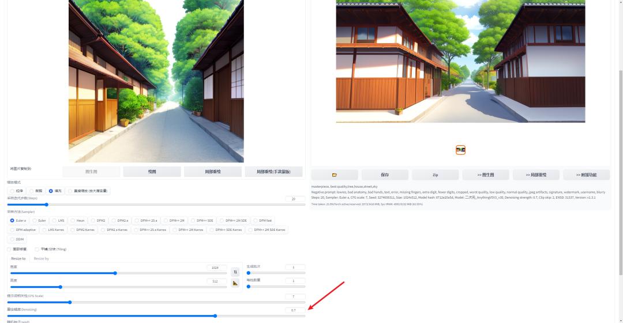Choose DPM++ SDE sampler

pyautogui.click(x=202, y=221)
